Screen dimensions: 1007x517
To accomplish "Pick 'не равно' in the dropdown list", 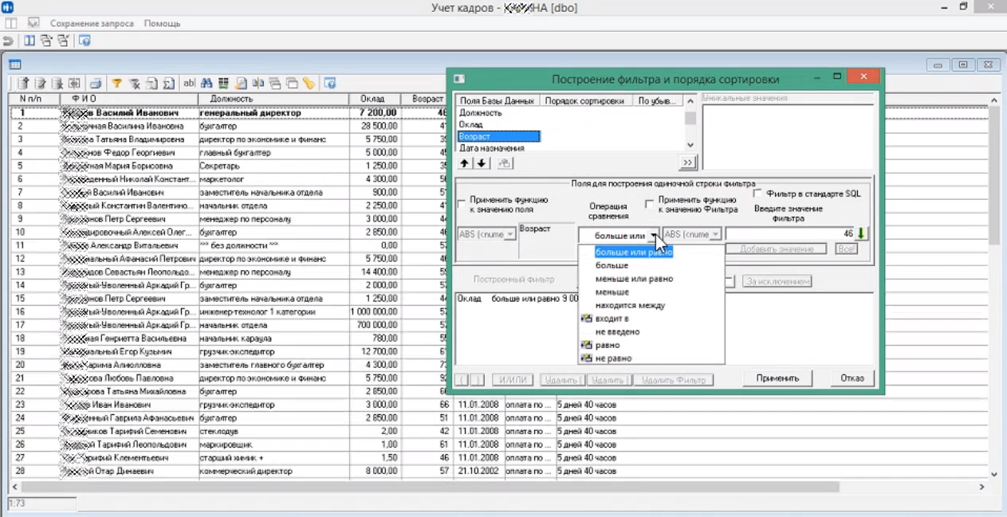I will (613, 358).
